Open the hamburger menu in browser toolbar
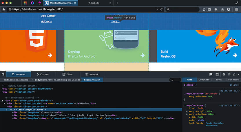The image size is (241, 132). (236, 9)
